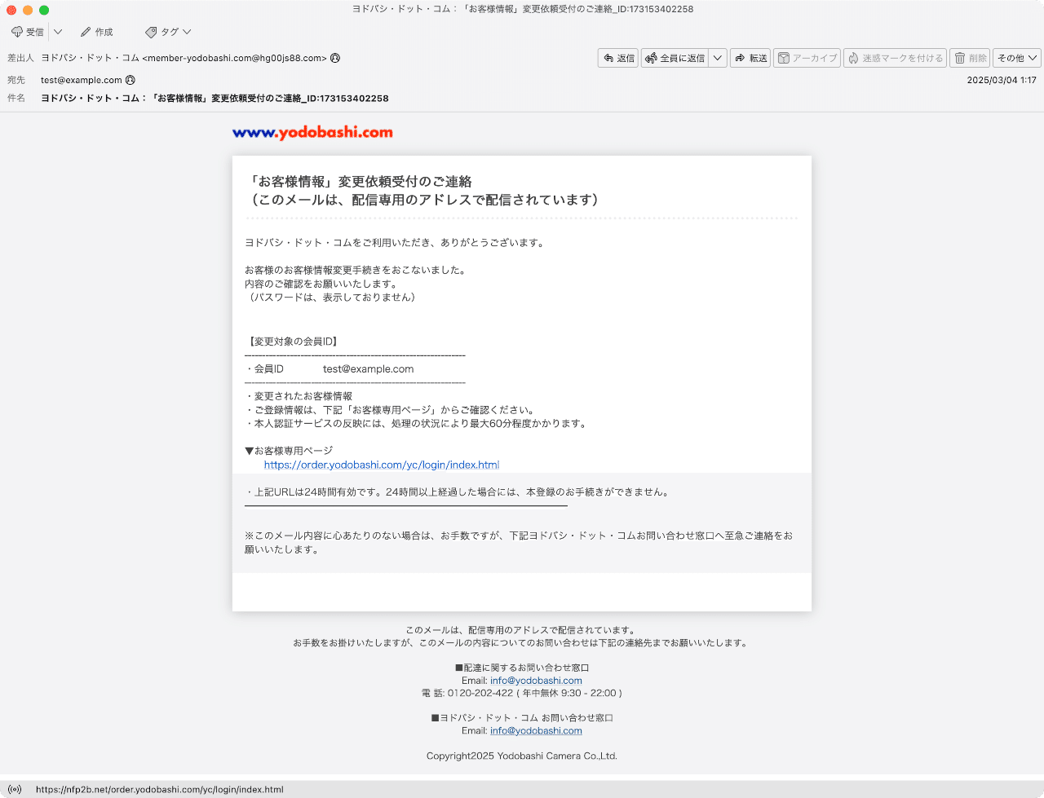Click the date 2025/03/04 1:17
This screenshot has width=1044, height=798.
[1002, 80]
